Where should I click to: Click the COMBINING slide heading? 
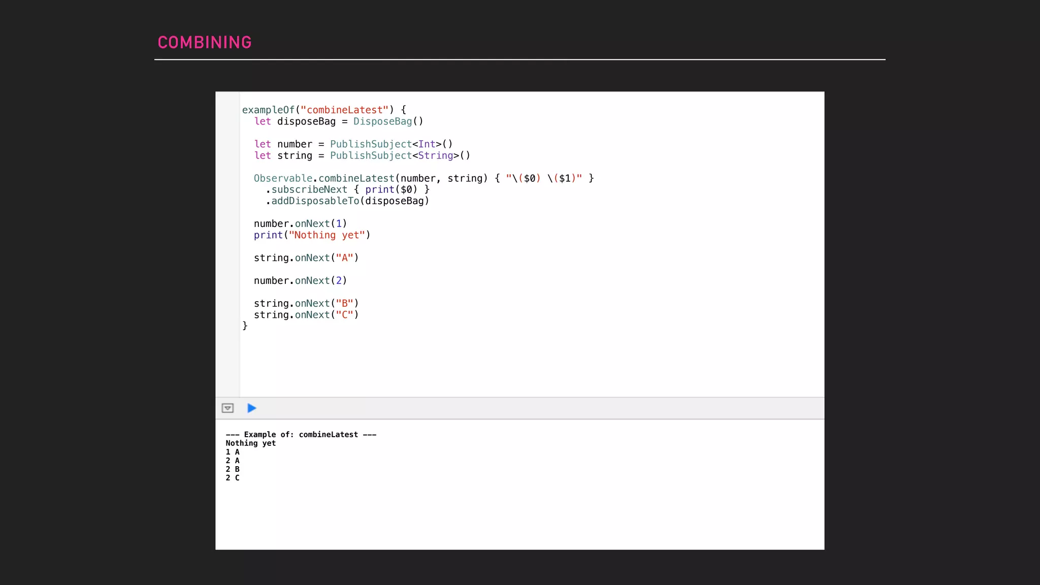point(205,43)
